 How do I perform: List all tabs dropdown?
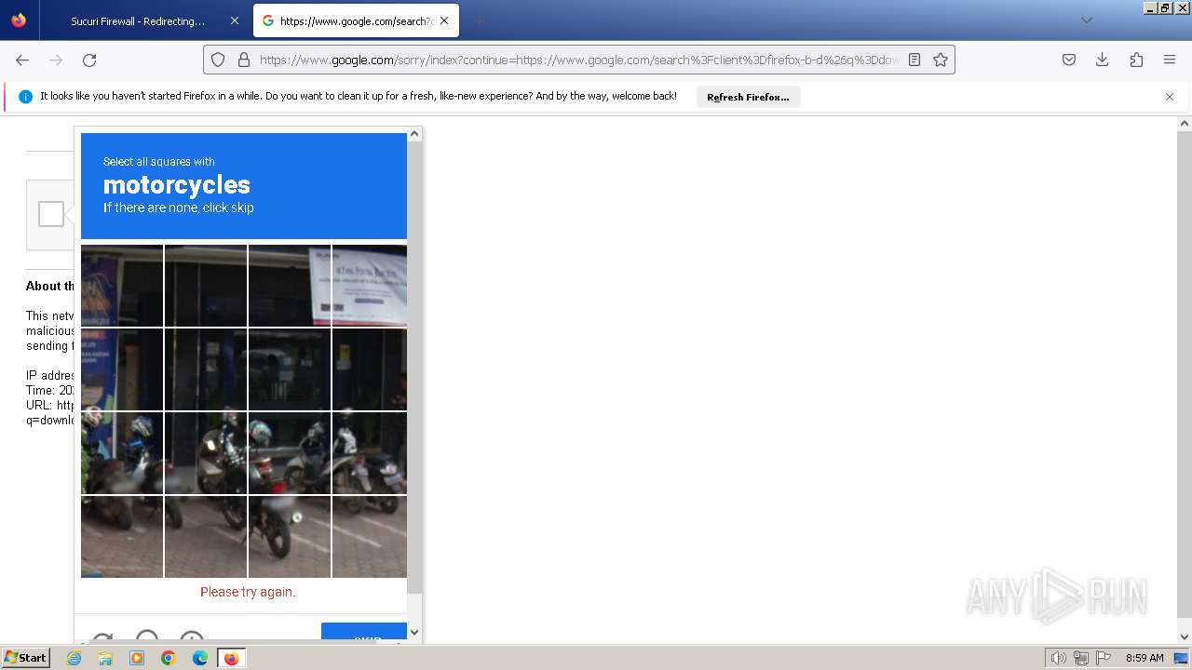pyautogui.click(x=1086, y=20)
